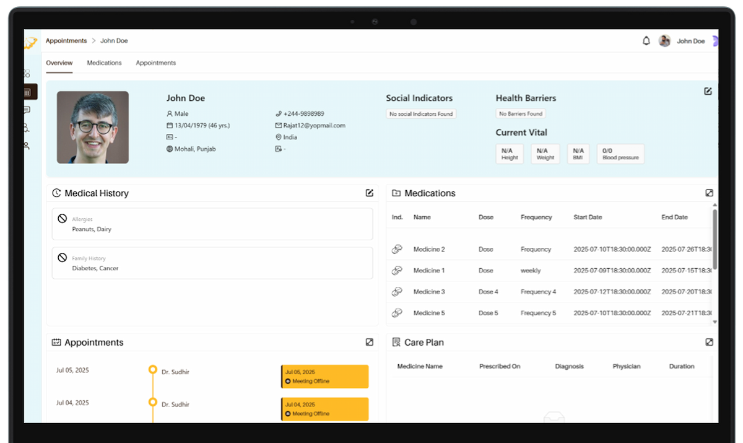Switch to the Appointments tab
This screenshot has width=743, height=443.
click(x=155, y=63)
